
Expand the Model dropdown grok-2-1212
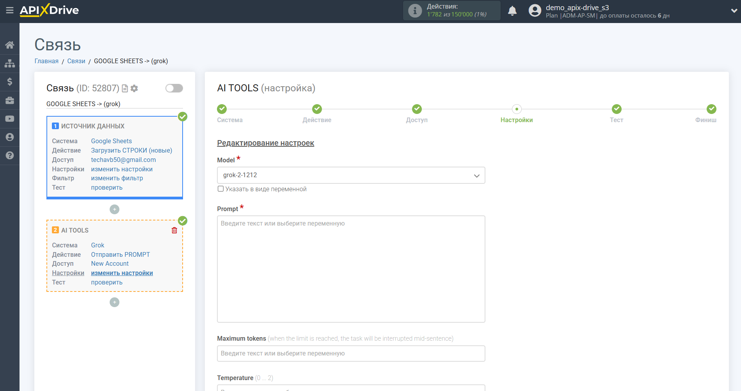point(351,175)
